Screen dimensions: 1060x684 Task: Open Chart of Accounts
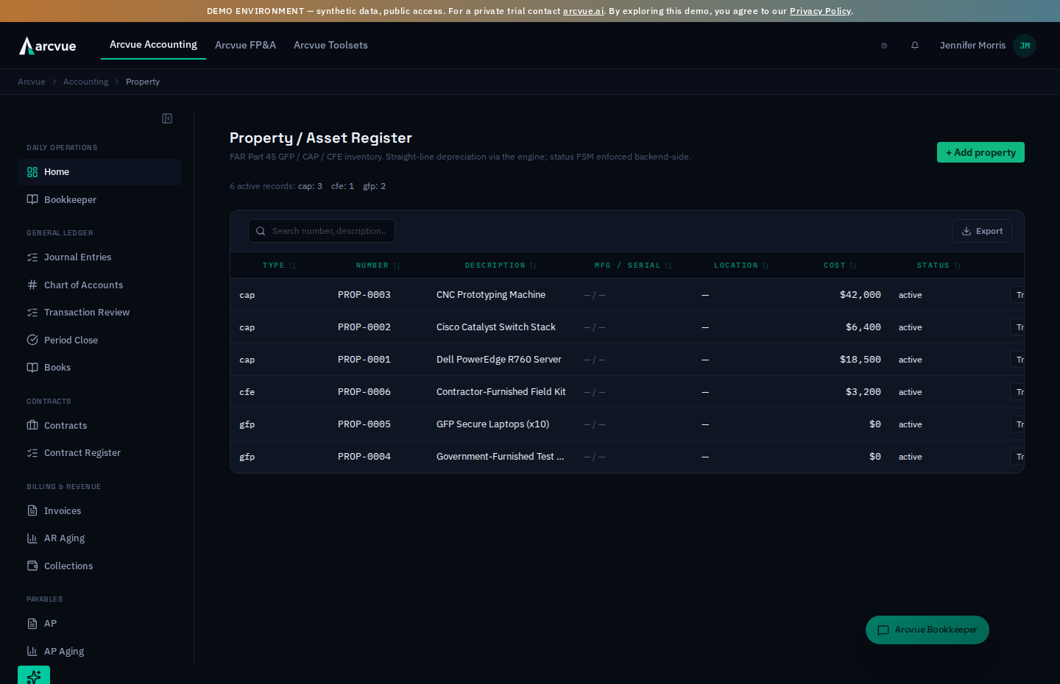pyautogui.click(x=99, y=285)
